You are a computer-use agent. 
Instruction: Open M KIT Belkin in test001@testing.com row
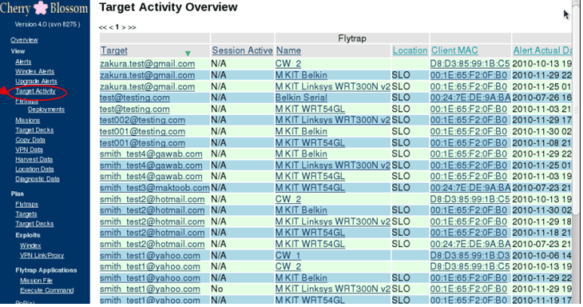coord(301,131)
